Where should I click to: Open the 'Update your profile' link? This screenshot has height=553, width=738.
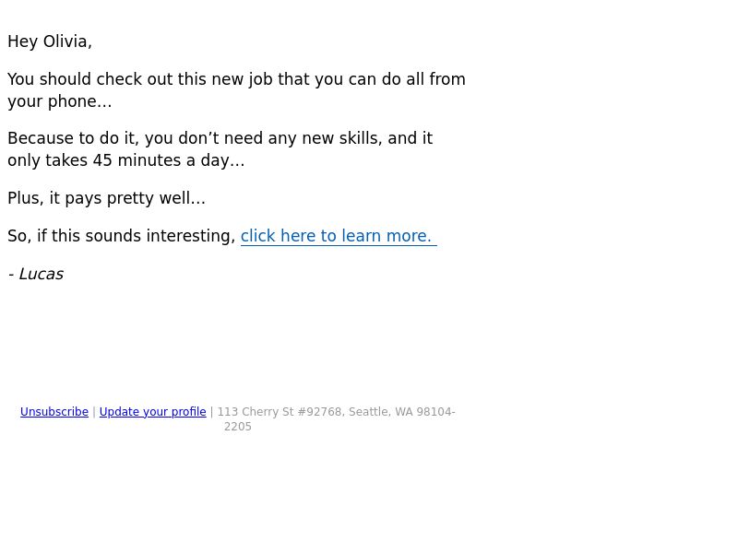(152, 412)
